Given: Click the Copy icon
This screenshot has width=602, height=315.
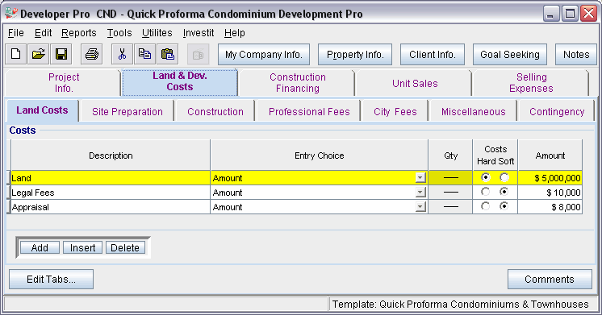Looking at the screenshot, I should [x=144, y=54].
